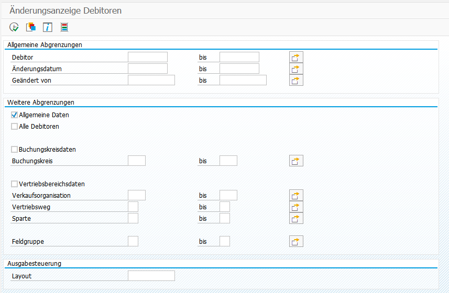The height and width of the screenshot is (293, 449).
Task: Open multiple selection for Geändert von
Action: click(x=296, y=80)
